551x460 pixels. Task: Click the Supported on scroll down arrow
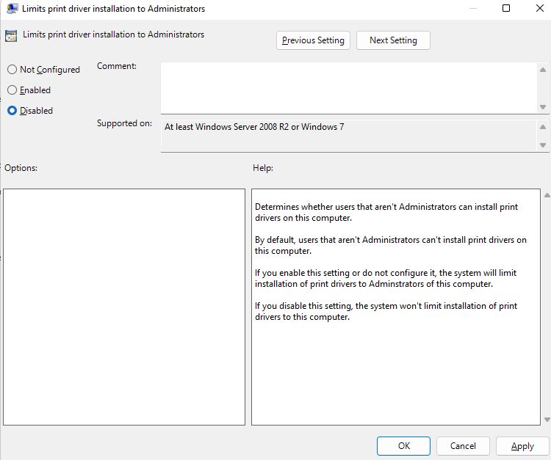point(543,145)
